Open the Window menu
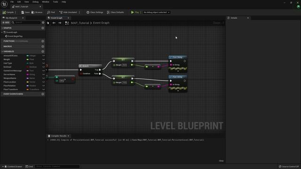 [x=46, y=2]
